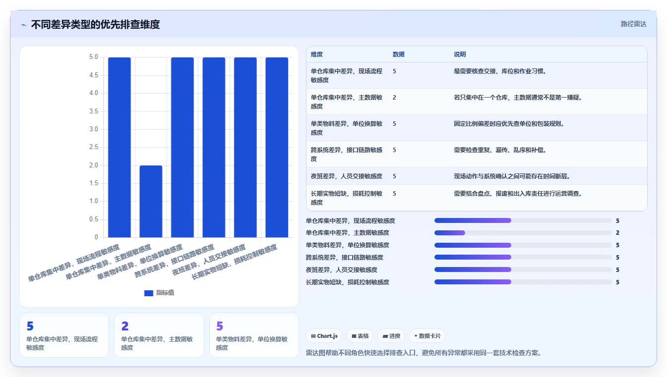Click the bar for 长期实物短缺，损耗控制敏感度
This screenshot has width=667, height=377.
pos(277,147)
